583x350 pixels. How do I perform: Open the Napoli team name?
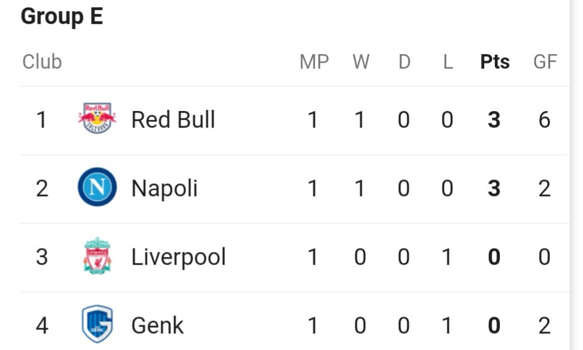(x=165, y=189)
